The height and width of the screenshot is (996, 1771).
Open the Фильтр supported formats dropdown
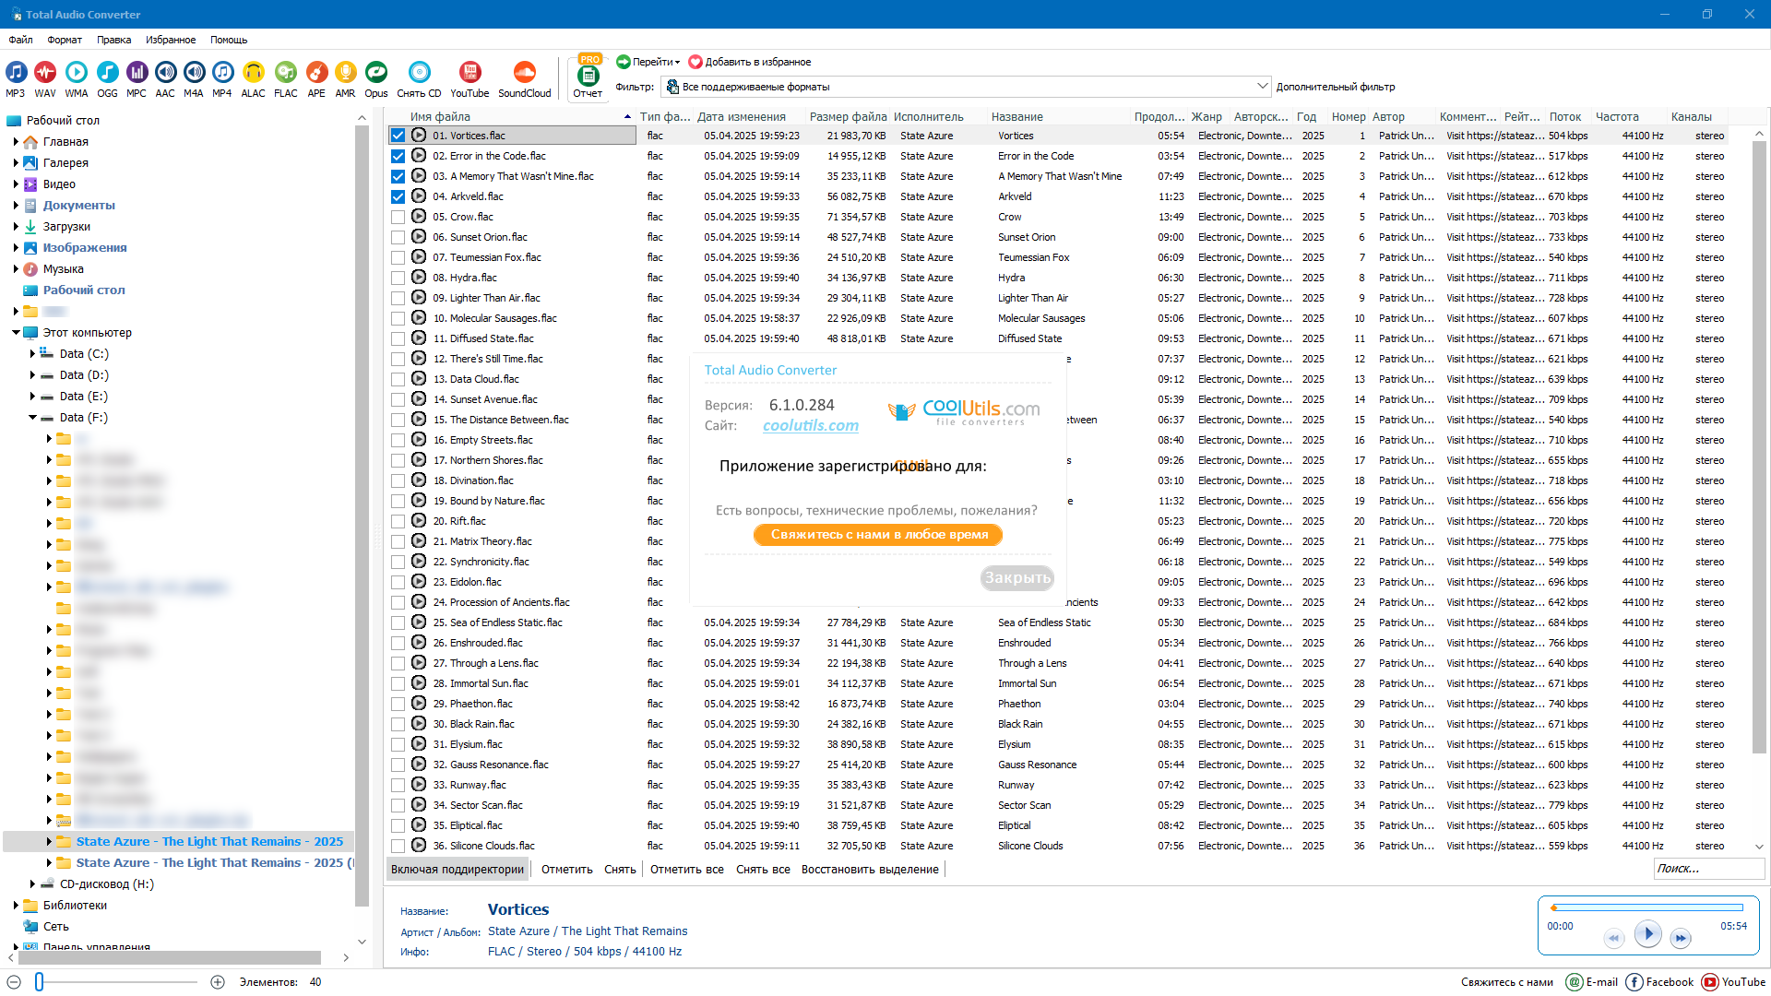[967, 87]
